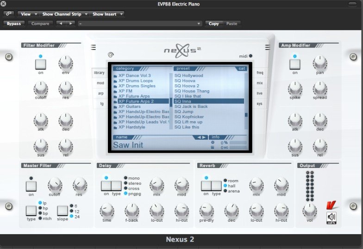Select hp filter type
Image resolution: width=363 pixels, height=249 pixels.
(x=43, y=208)
